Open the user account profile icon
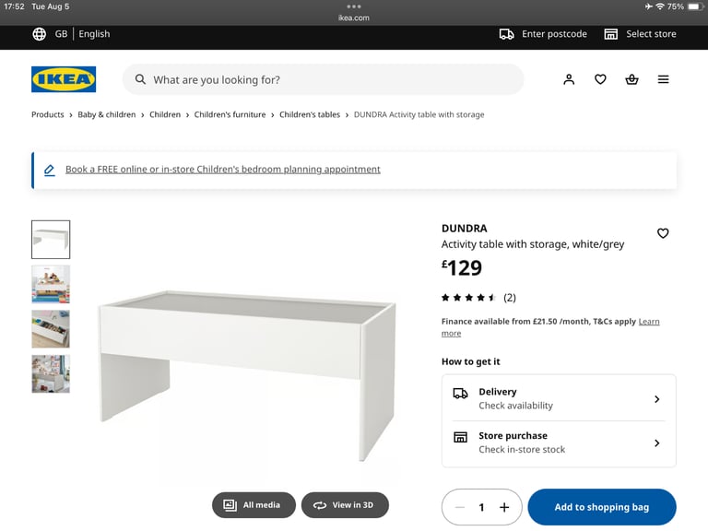 coord(569,79)
